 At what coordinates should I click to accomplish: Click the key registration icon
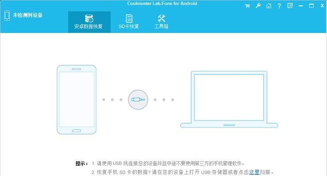click(258, 6)
